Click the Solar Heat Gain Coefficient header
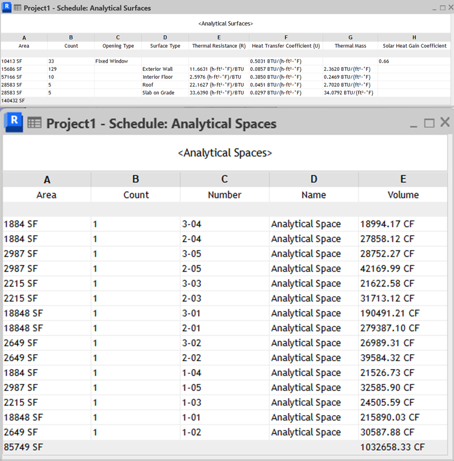Viewport: 454px width, 461px height. point(414,46)
